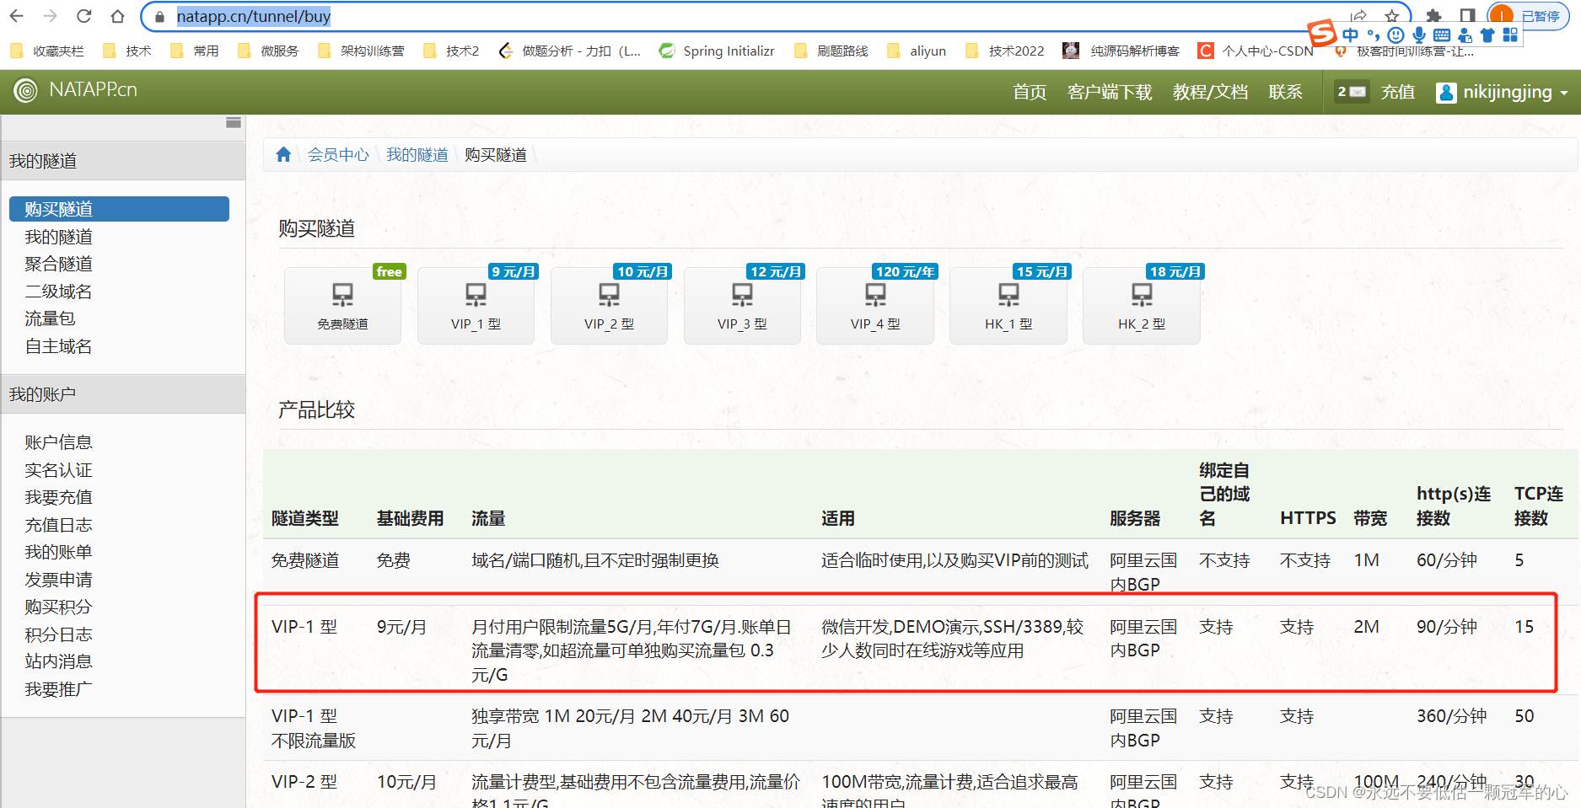Open 流量包 in the sidebar
1581x808 pixels.
(x=51, y=318)
